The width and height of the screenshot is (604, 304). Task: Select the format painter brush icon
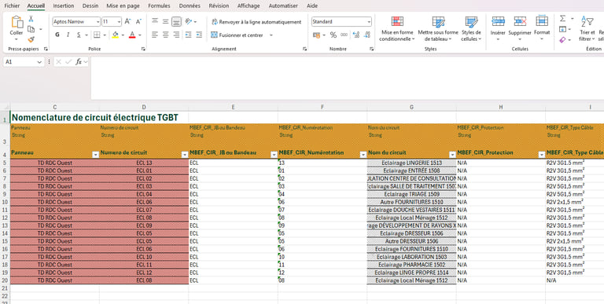(31, 39)
